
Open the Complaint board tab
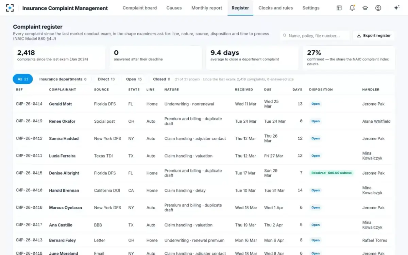(140, 8)
